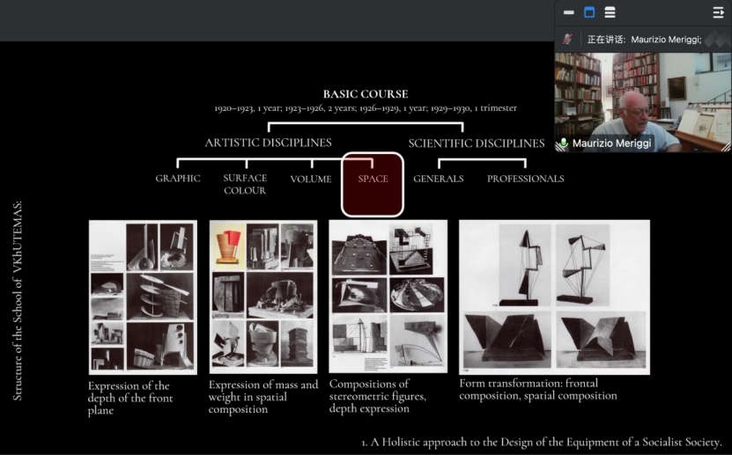Screen dimensions: 732x455
Task: Click 'Expression of the depth of the front plane' caption
Action: coord(130,398)
